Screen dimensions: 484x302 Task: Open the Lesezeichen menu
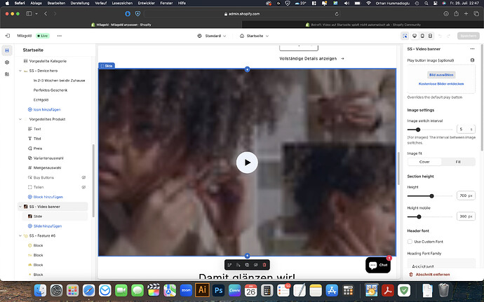(x=122, y=3)
